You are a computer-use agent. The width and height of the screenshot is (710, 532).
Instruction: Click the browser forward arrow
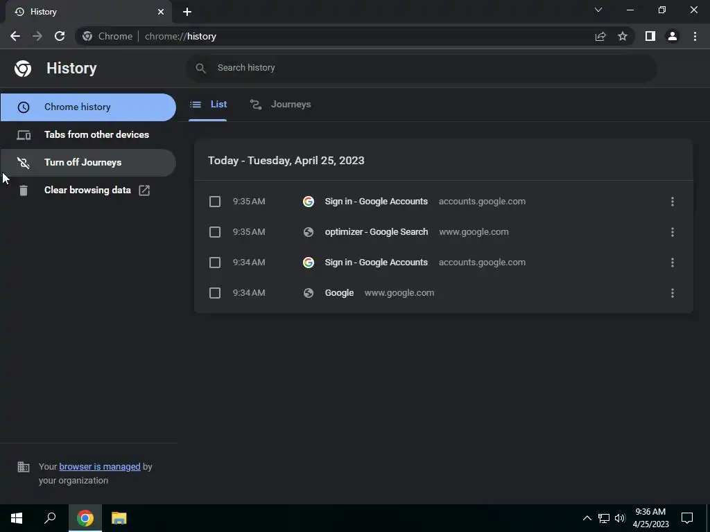[x=37, y=36]
